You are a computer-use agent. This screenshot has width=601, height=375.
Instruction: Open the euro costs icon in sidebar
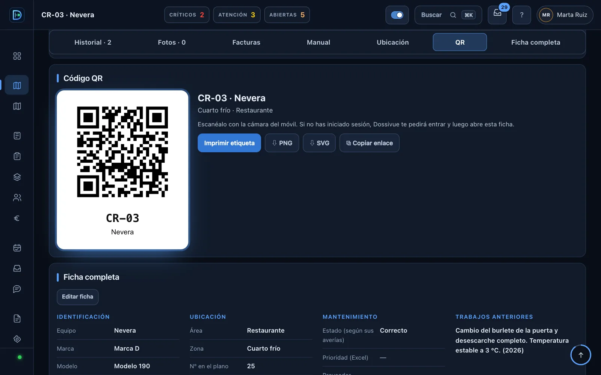(17, 218)
